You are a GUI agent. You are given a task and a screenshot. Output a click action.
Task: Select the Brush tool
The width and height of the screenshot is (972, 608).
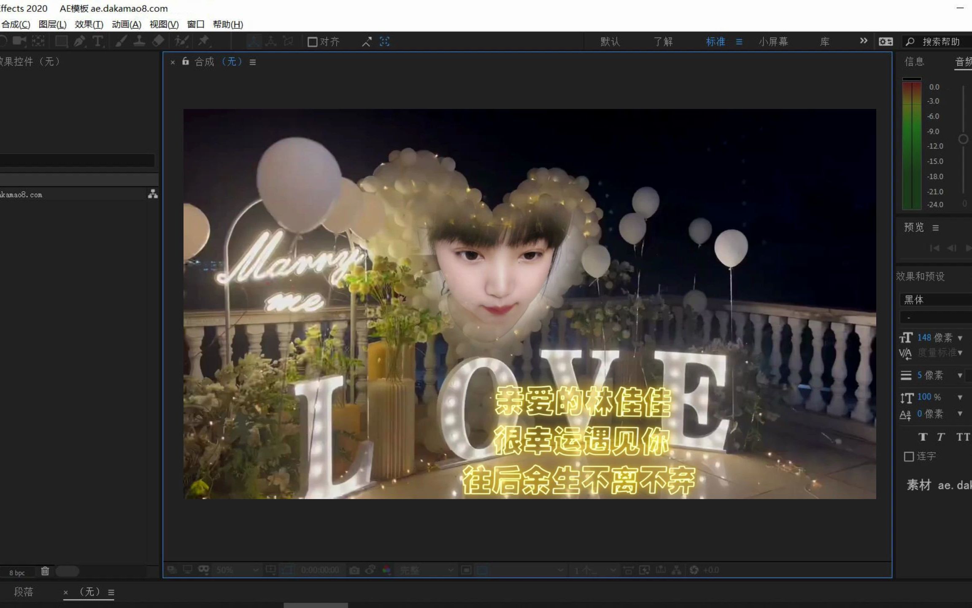click(x=121, y=41)
